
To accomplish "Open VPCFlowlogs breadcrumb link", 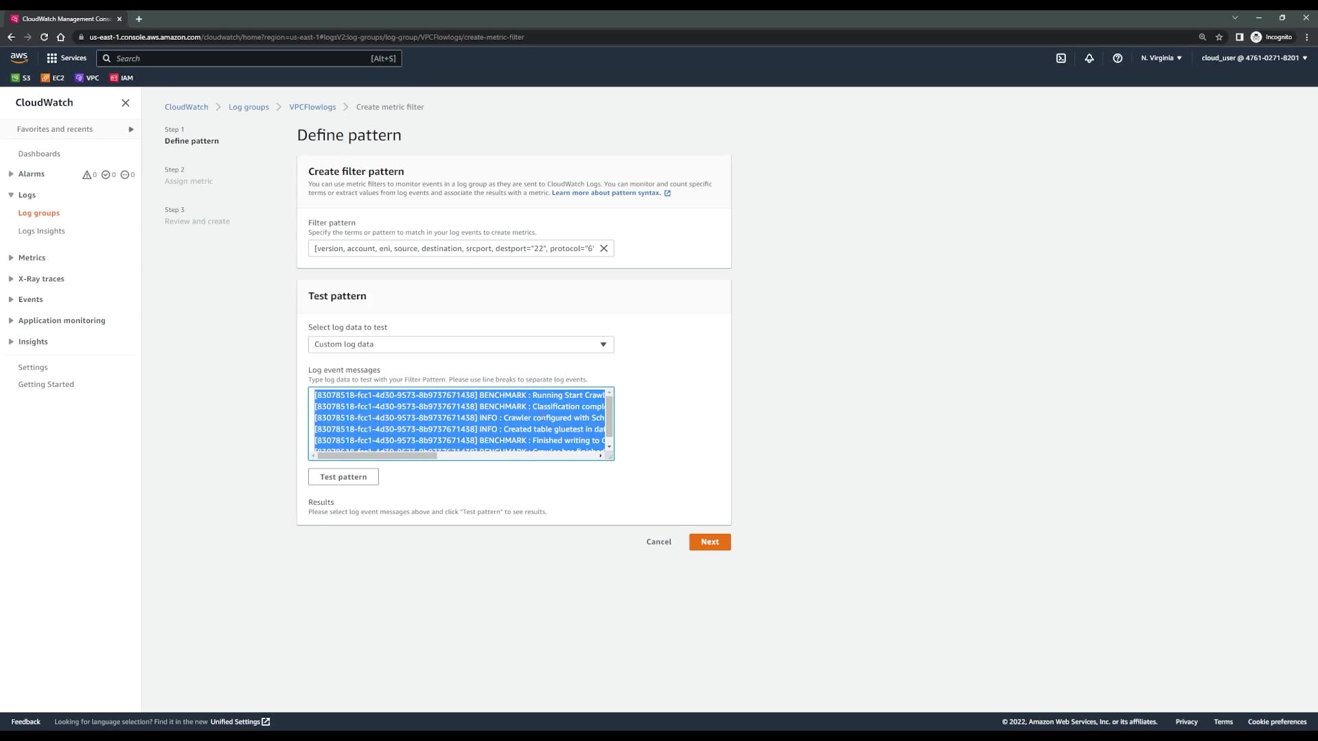I will (312, 107).
